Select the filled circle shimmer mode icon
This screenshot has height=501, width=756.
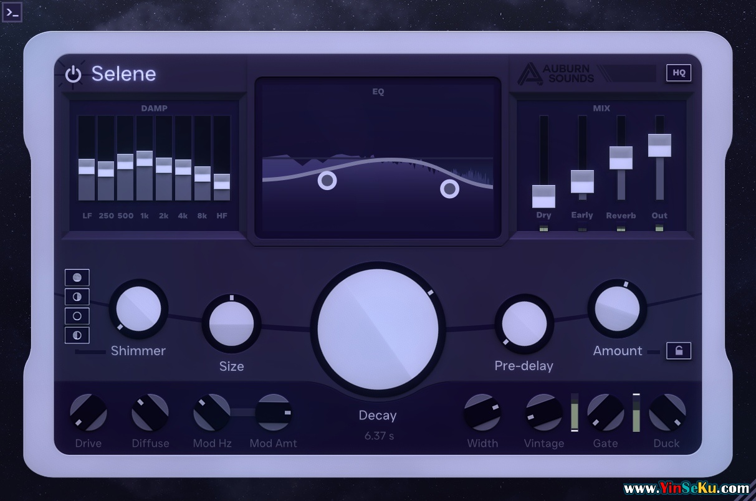point(77,277)
